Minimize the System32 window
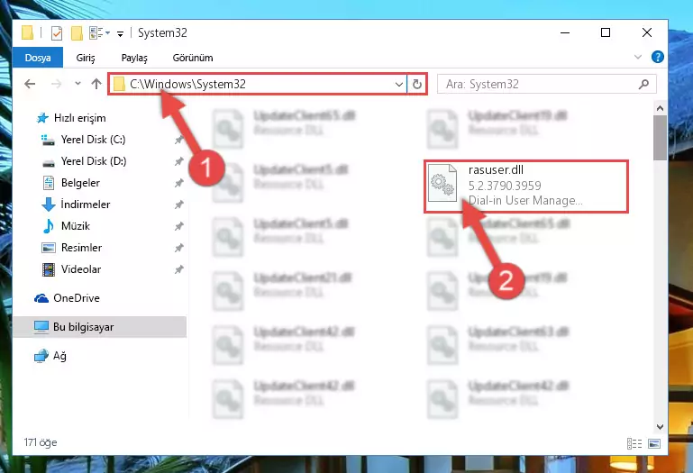The width and height of the screenshot is (693, 473). point(564,32)
